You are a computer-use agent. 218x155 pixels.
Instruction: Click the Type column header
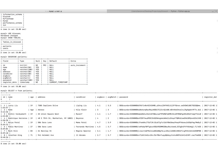22,61
